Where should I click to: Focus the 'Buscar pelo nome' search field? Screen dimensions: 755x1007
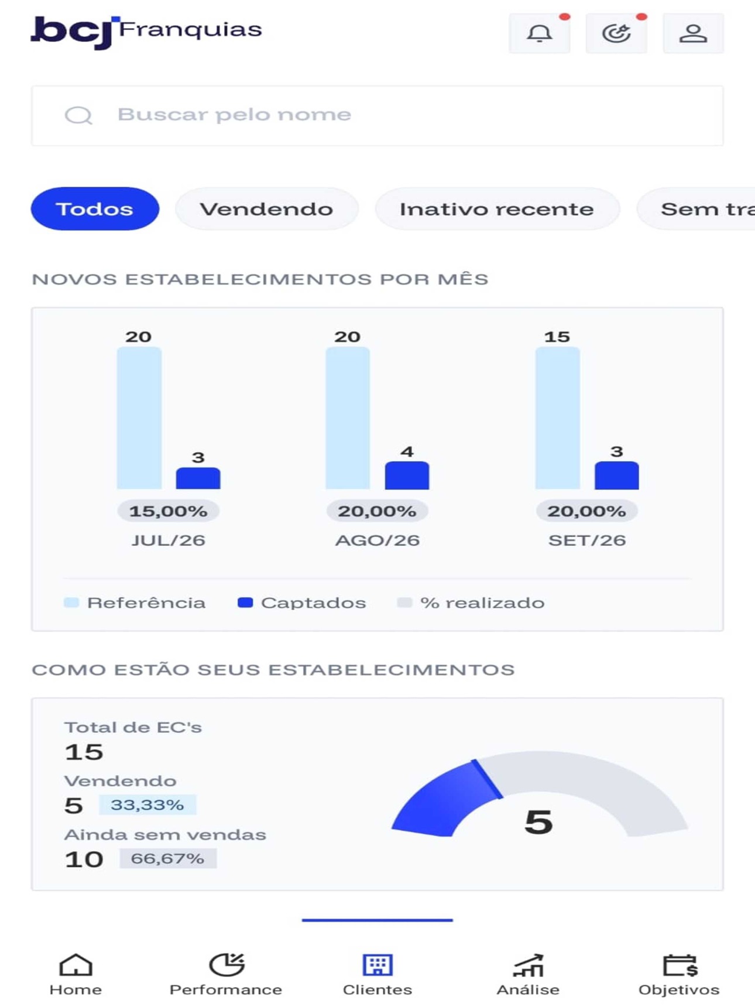click(377, 115)
